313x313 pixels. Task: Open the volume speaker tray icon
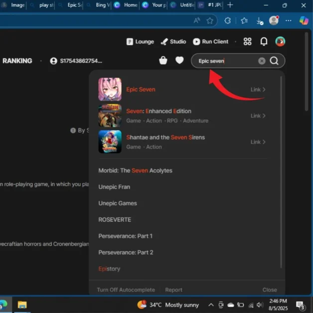coord(260,305)
